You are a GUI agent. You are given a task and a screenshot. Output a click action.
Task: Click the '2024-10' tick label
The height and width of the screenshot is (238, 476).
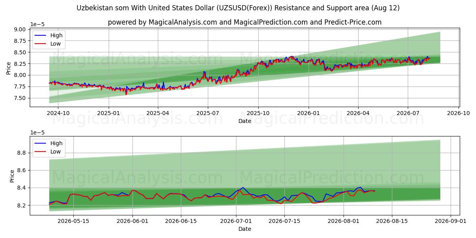coord(58,113)
